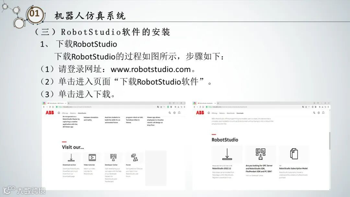
Task: Click the www.robotstudio.com URL text on slide
Action: (x=151, y=69)
